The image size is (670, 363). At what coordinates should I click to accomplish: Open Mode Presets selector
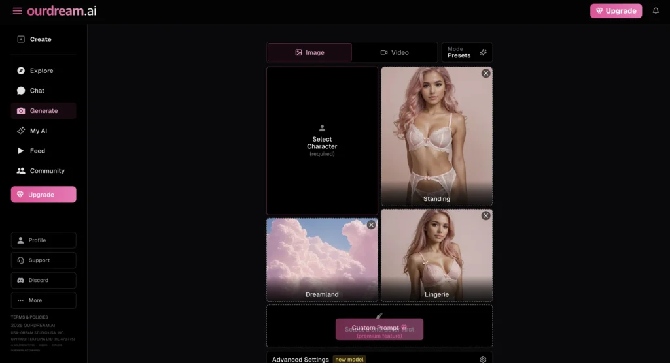(467, 52)
